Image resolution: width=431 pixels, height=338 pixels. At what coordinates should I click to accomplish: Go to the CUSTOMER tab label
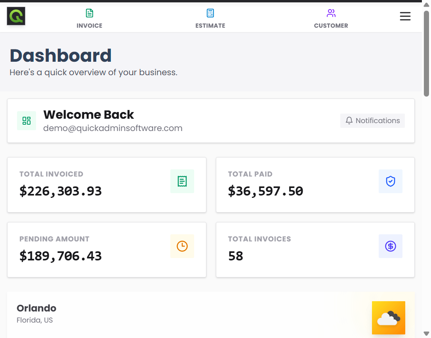tap(331, 26)
